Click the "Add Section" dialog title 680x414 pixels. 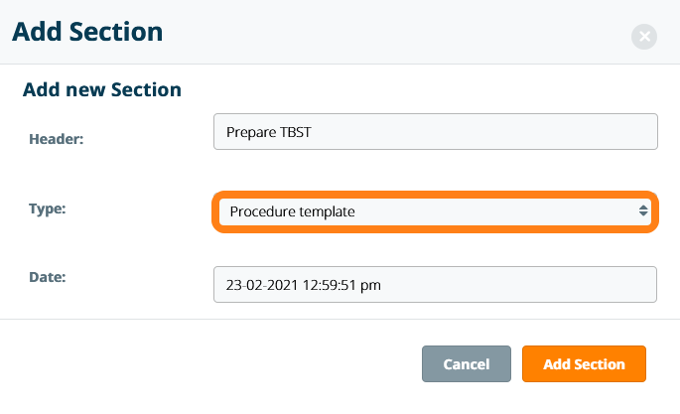87,32
